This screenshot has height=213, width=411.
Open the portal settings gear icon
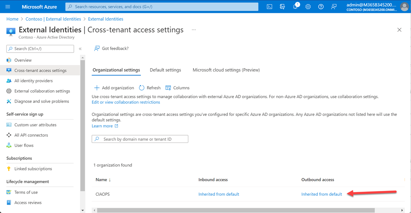tap(308, 7)
